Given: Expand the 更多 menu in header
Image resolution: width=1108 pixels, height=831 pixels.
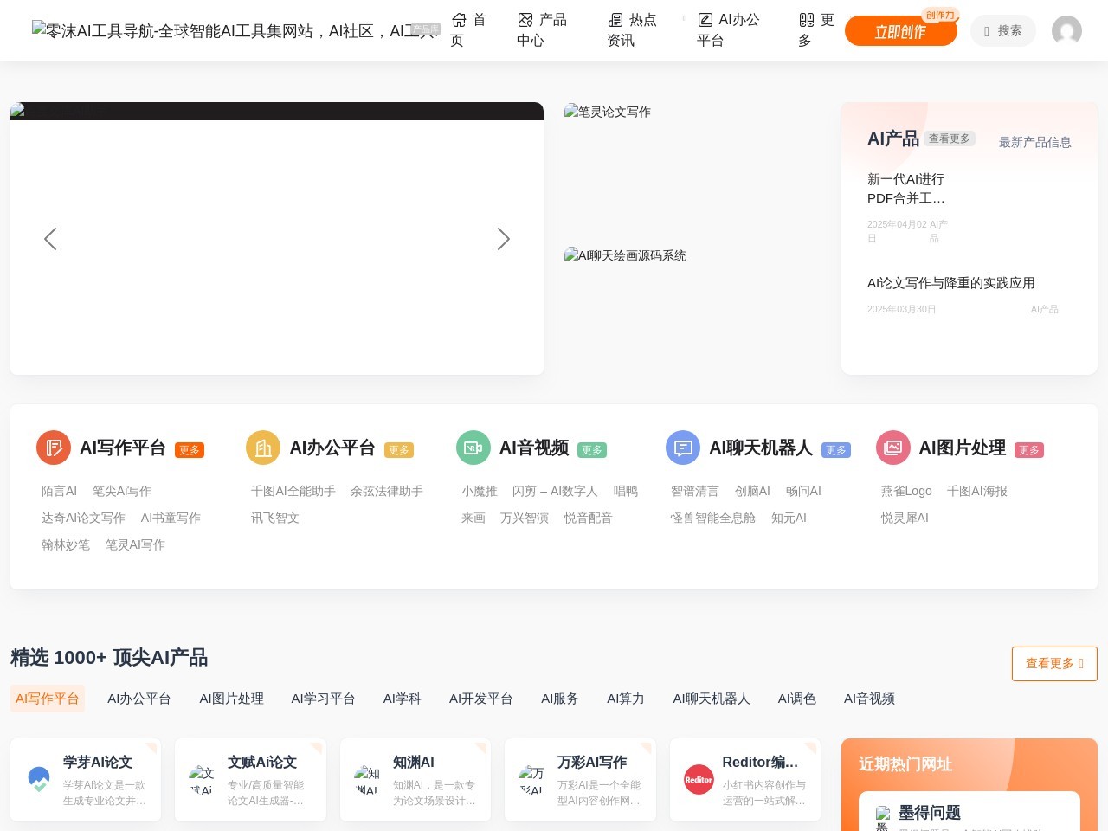Looking at the screenshot, I should [817, 30].
